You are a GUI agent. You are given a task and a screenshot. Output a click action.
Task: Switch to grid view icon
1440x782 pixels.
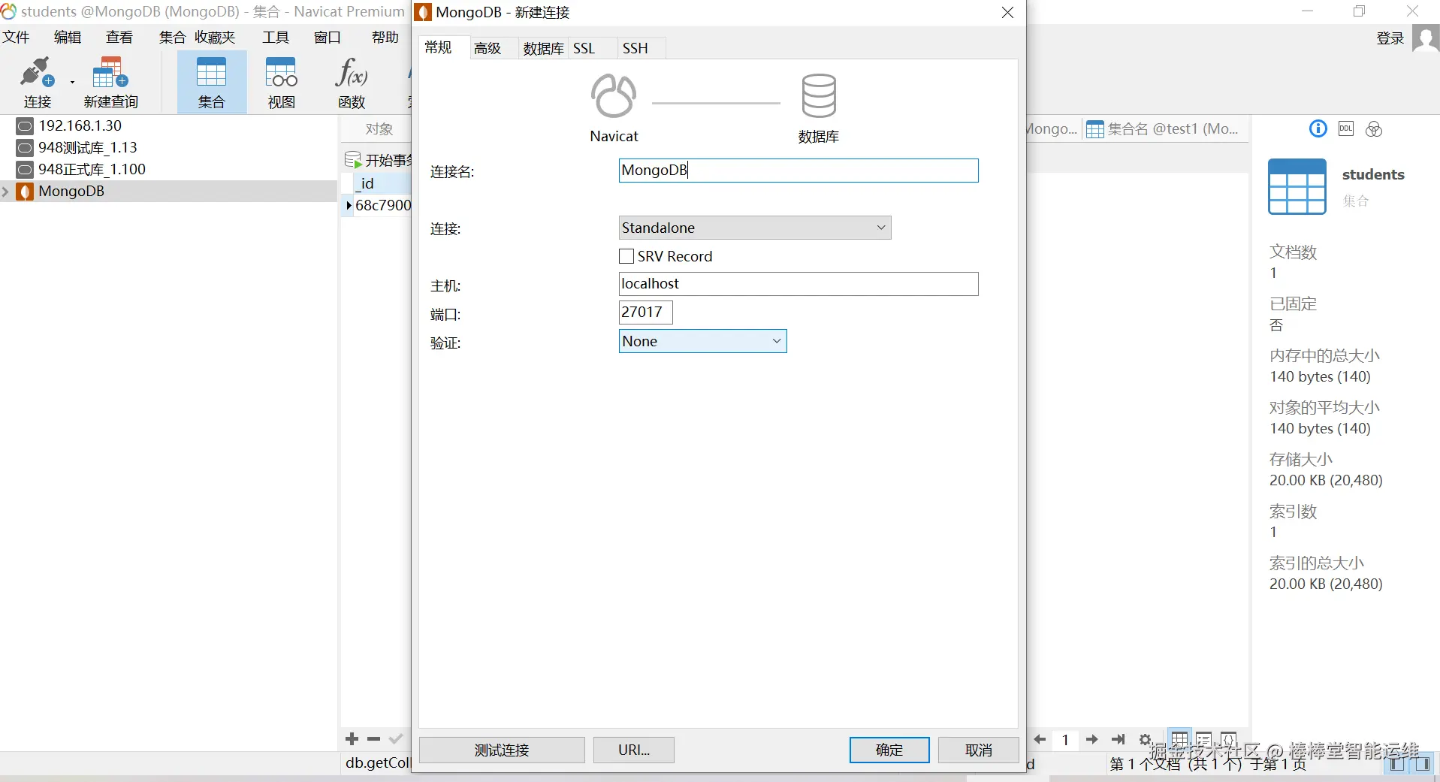point(1180,740)
